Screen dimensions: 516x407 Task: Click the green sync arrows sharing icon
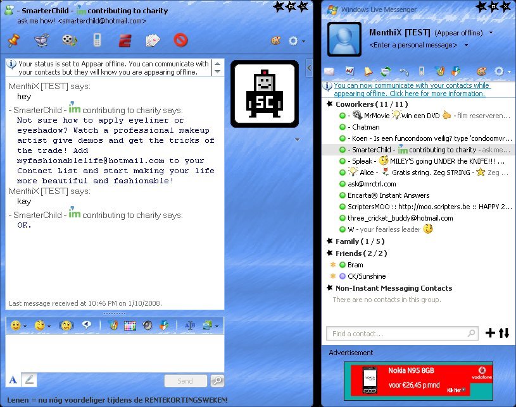386,71
